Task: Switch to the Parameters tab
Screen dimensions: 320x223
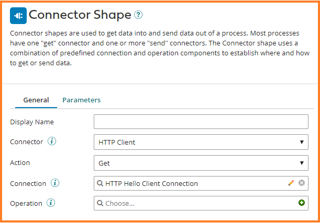Action: click(x=81, y=100)
